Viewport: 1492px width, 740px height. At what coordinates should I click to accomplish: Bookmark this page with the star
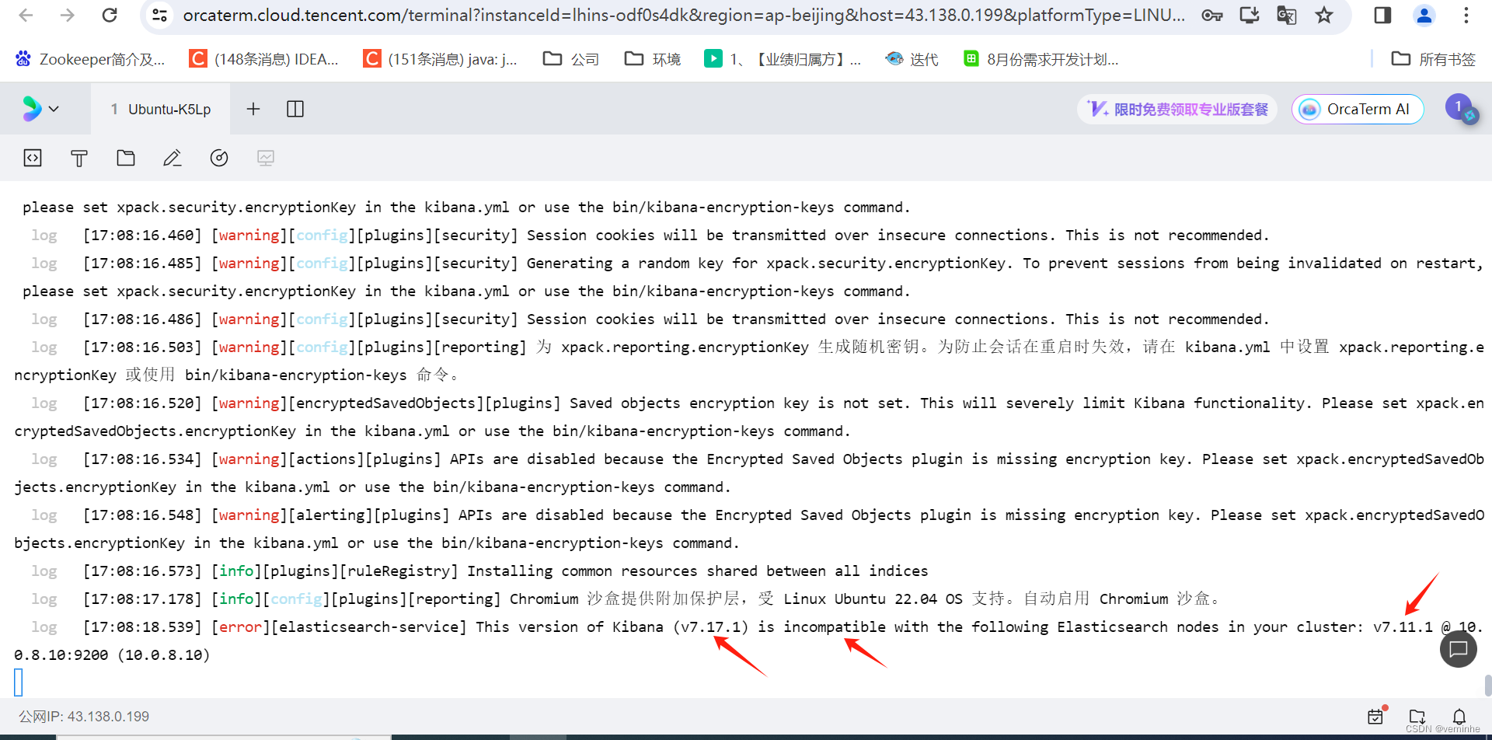pos(1324,15)
